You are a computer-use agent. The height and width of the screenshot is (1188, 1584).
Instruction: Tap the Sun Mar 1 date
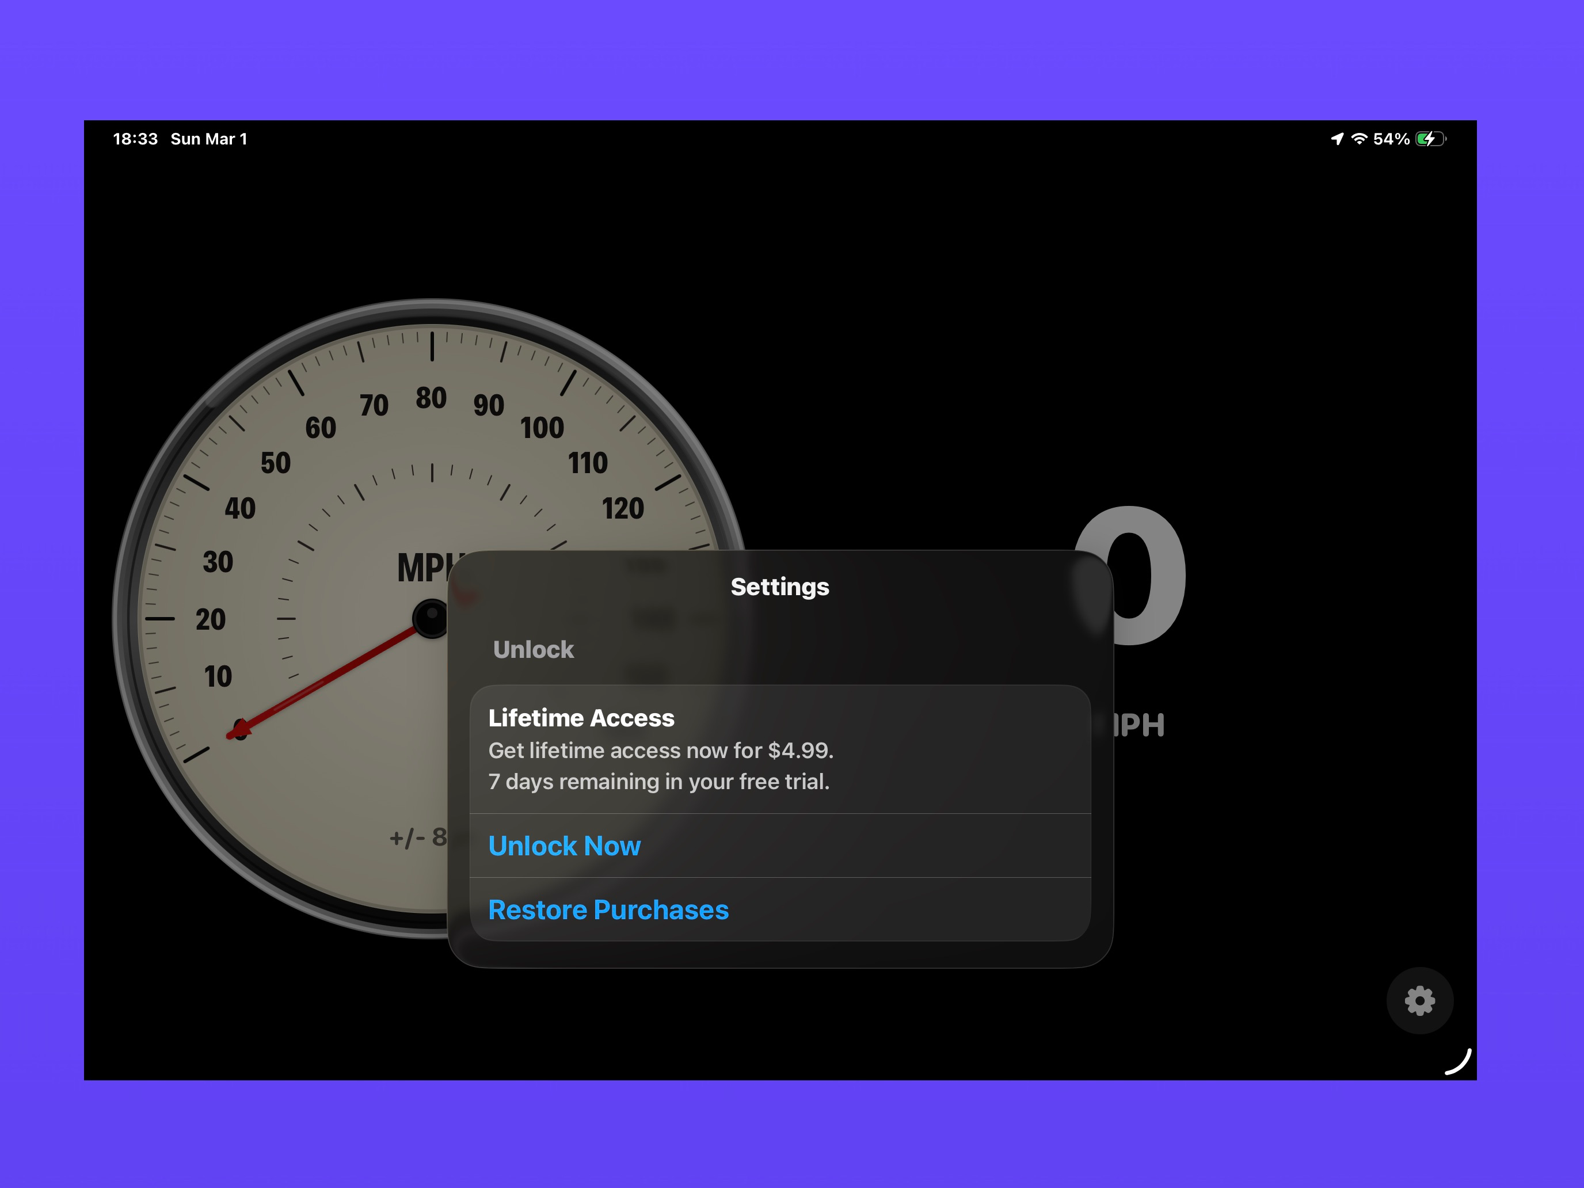tap(209, 139)
